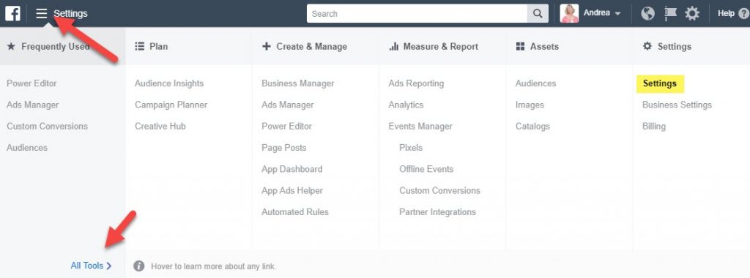750x278 pixels.
Task: Click the highlighted Settings link
Action: pyautogui.click(x=660, y=83)
